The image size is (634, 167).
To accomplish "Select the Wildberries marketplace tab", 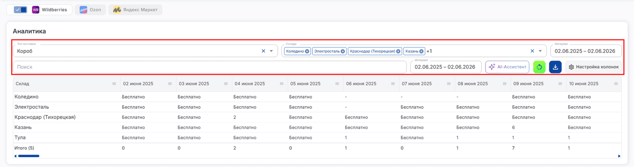I will click(x=50, y=9).
